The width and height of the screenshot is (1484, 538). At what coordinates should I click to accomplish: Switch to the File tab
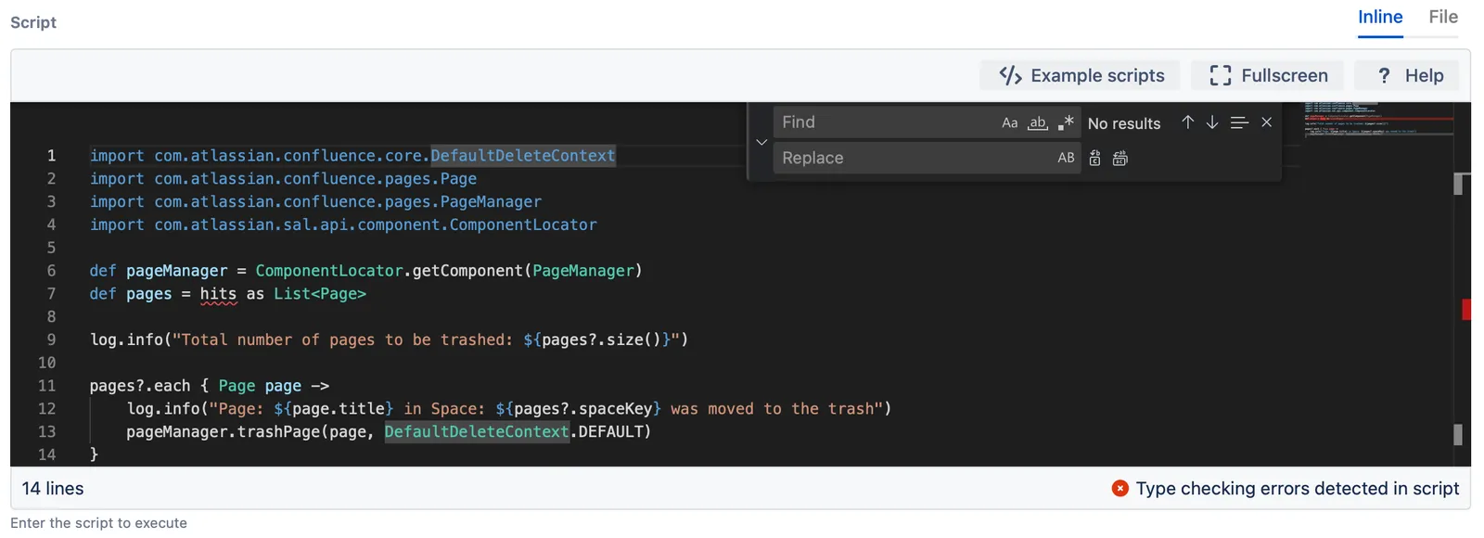click(x=1443, y=17)
